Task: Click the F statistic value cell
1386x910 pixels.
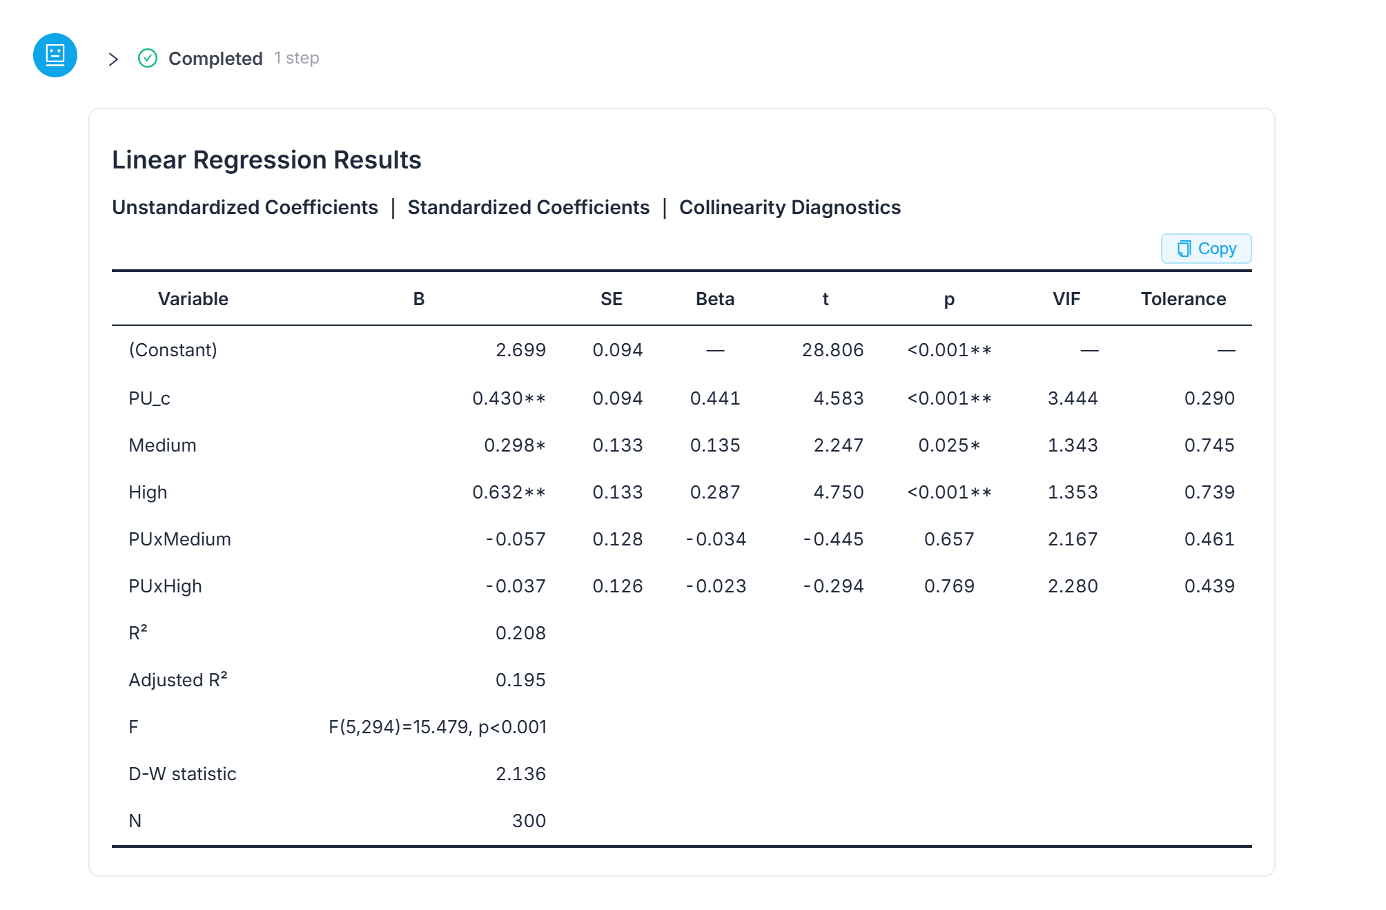Action: tap(437, 727)
